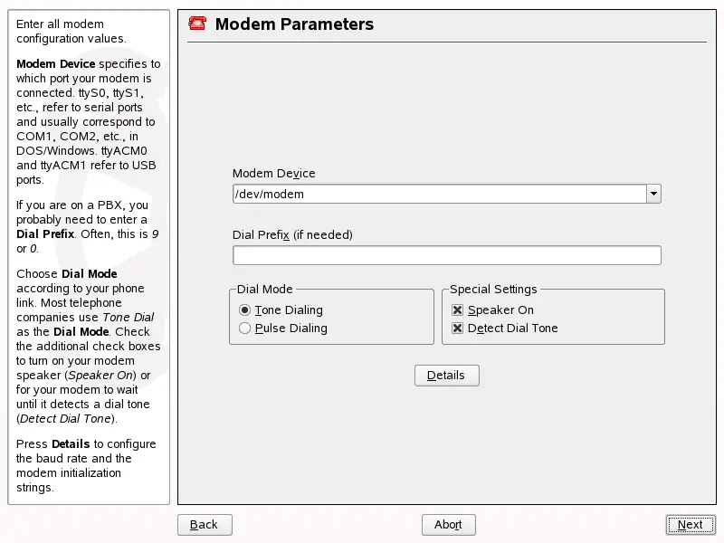Select the Tone Dialing radio button
724x543 pixels.
coord(245,310)
